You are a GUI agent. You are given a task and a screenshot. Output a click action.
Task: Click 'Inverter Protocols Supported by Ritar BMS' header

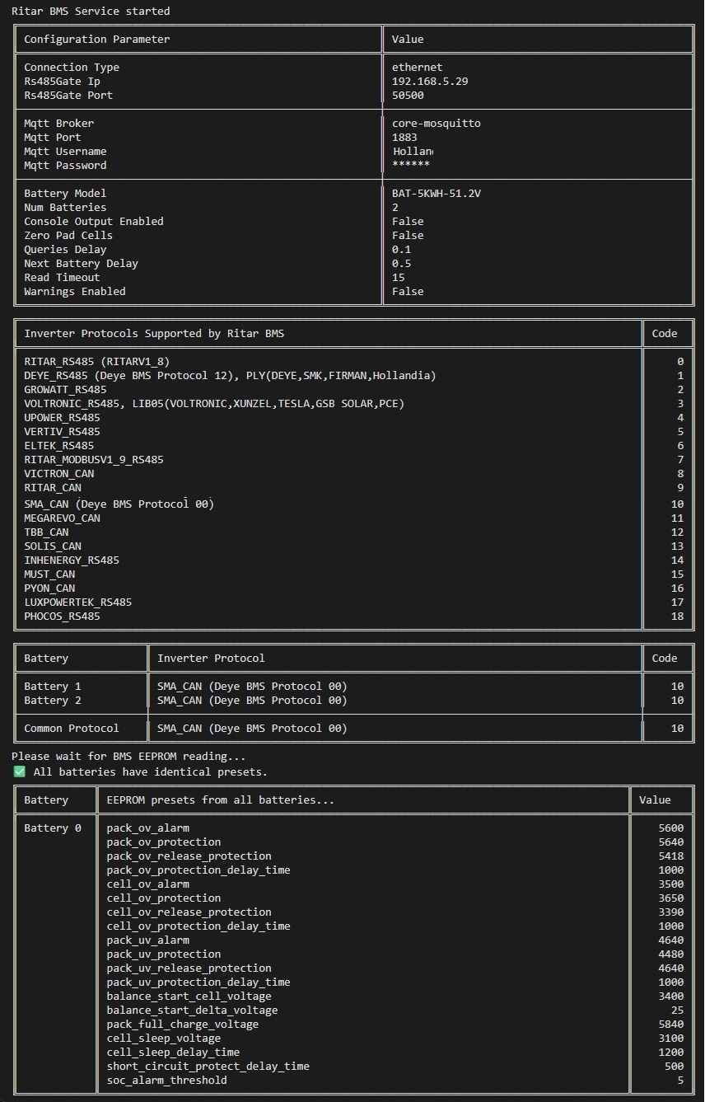pos(154,334)
